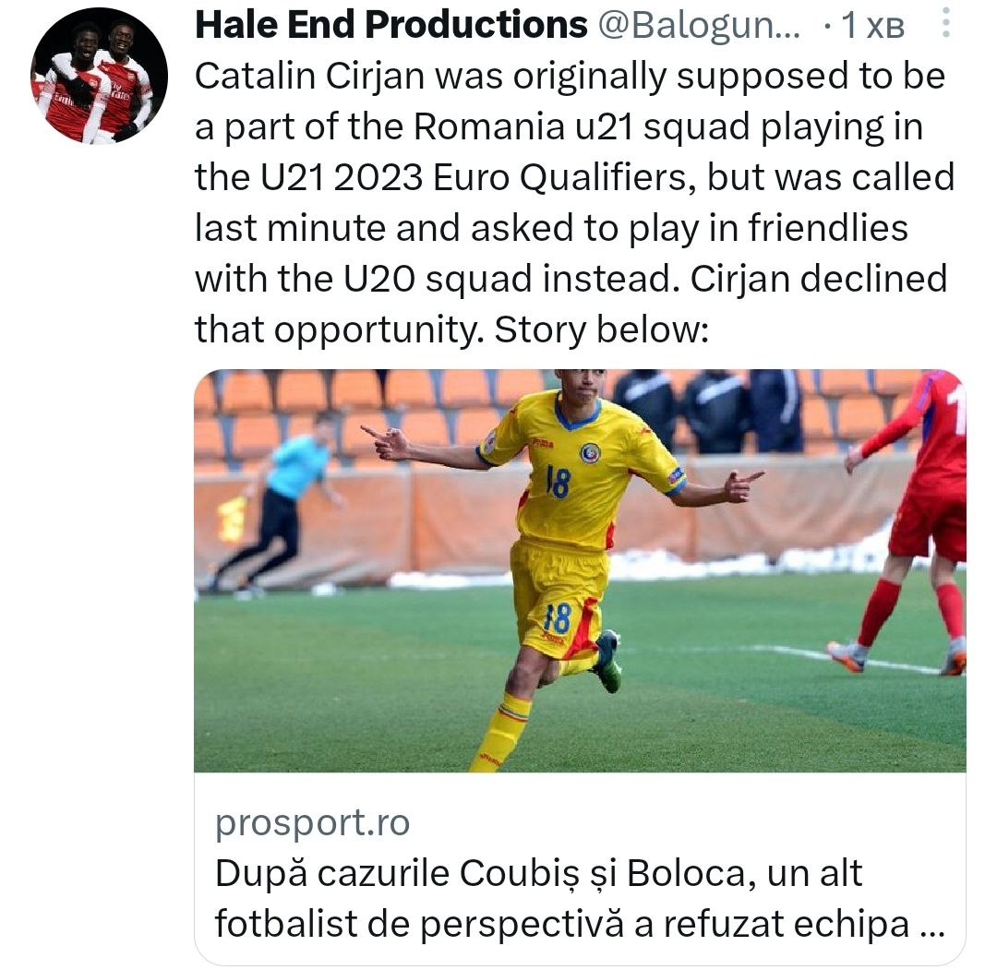Open the Hale End Productions profile avatar
Screen dimensions: 997x970
pyautogui.click(x=100, y=76)
